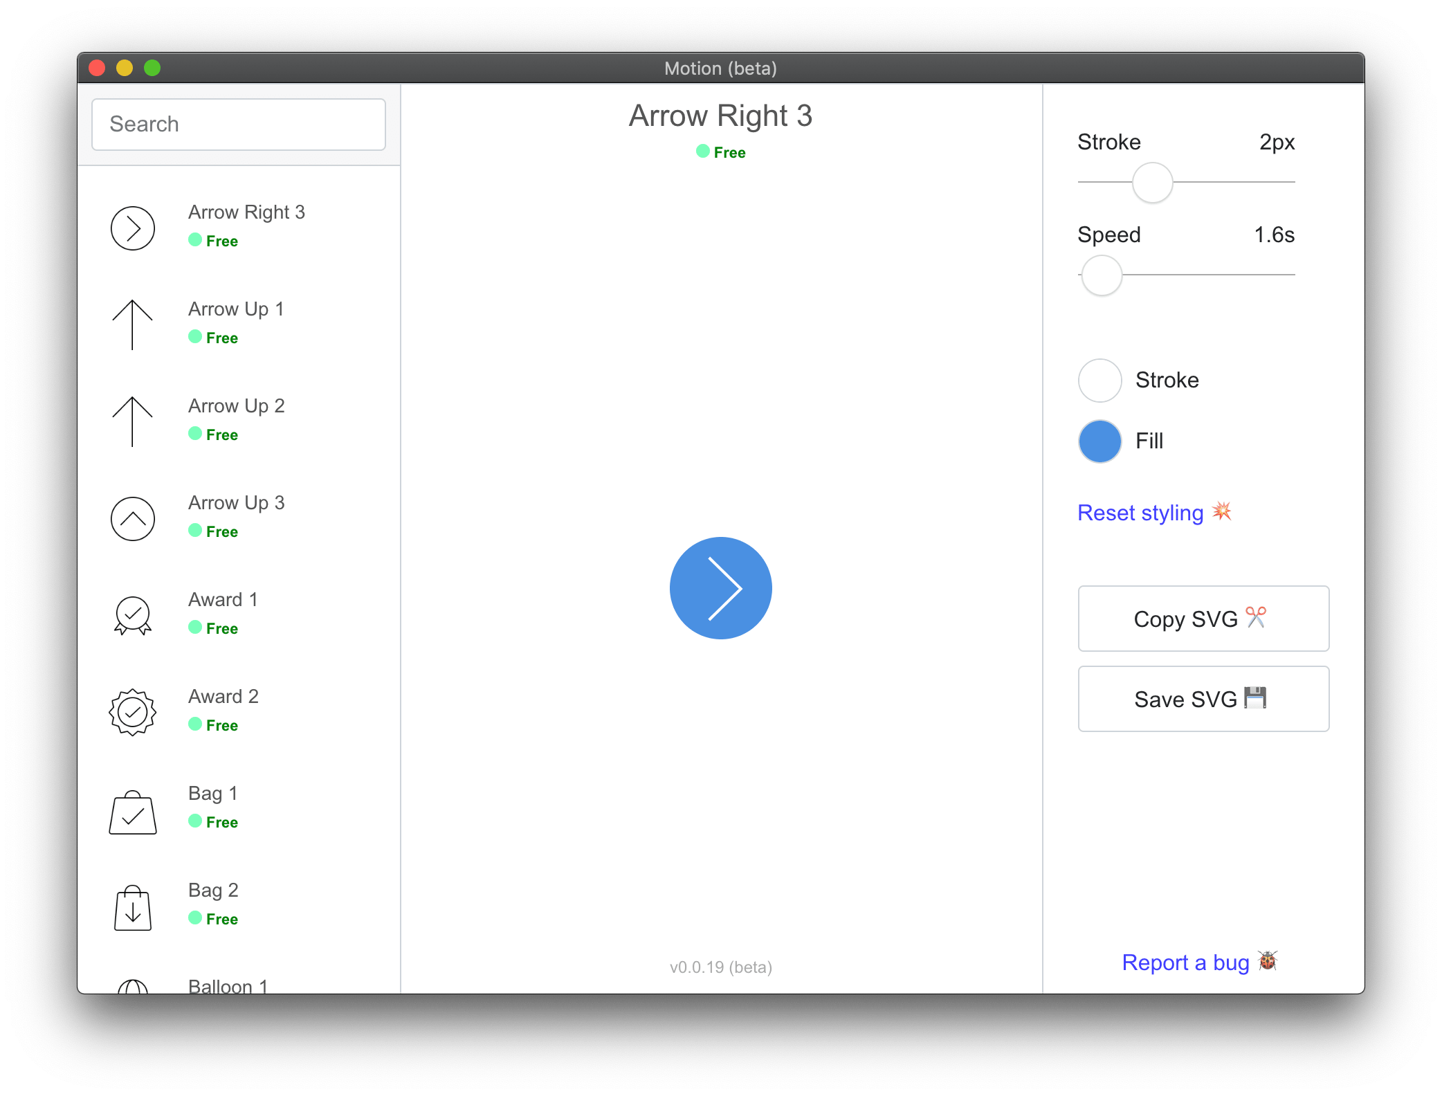Open the white Stroke color swatch
The image size is (1442, 1096).
click(x=1099, y=381)
